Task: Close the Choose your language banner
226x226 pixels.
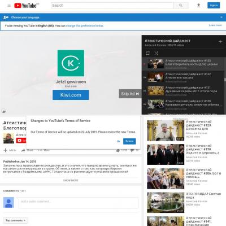Action: pyautogui.click(x=221, y=17)
